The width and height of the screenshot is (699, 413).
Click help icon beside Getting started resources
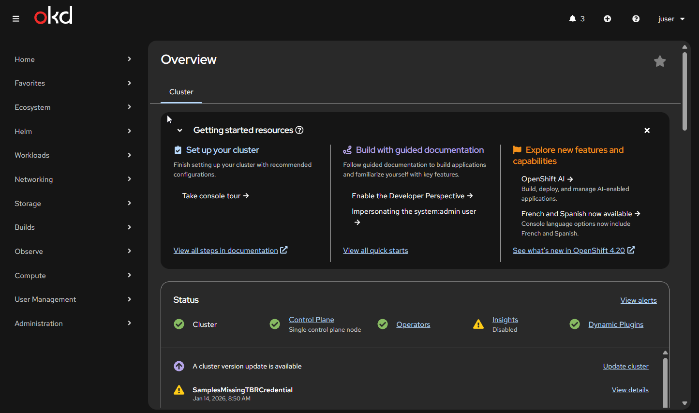(x=299, y=130)
